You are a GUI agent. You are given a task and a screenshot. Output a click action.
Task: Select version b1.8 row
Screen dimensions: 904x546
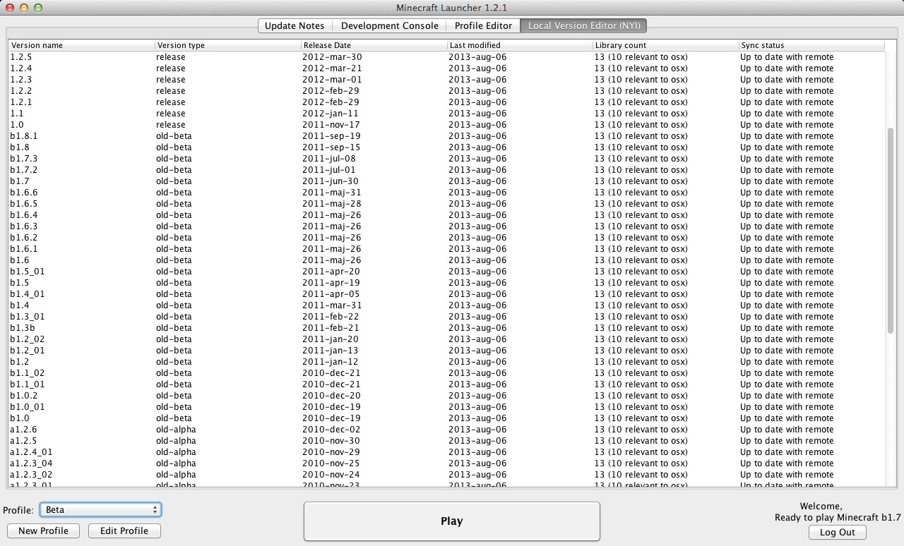[447, 147]
